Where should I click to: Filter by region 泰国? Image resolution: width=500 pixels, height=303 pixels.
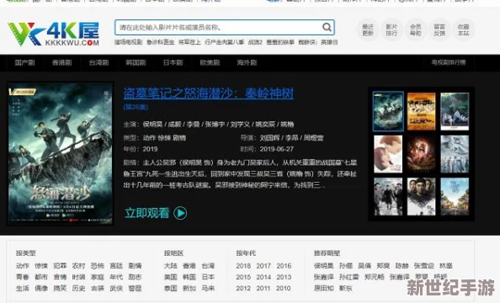(171, 289)
